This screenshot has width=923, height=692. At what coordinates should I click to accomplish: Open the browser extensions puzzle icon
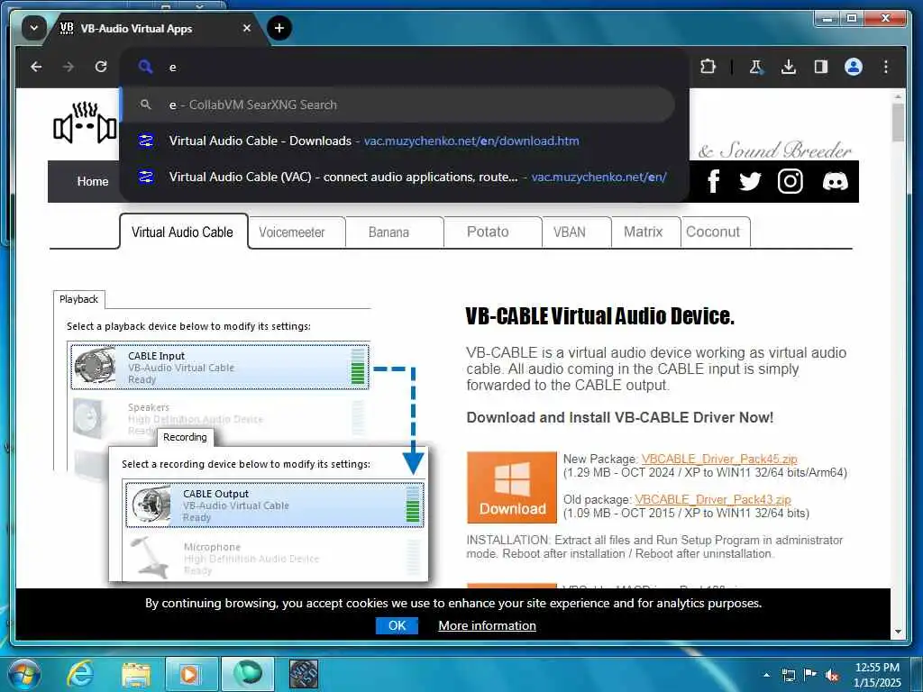click(708, 67)
